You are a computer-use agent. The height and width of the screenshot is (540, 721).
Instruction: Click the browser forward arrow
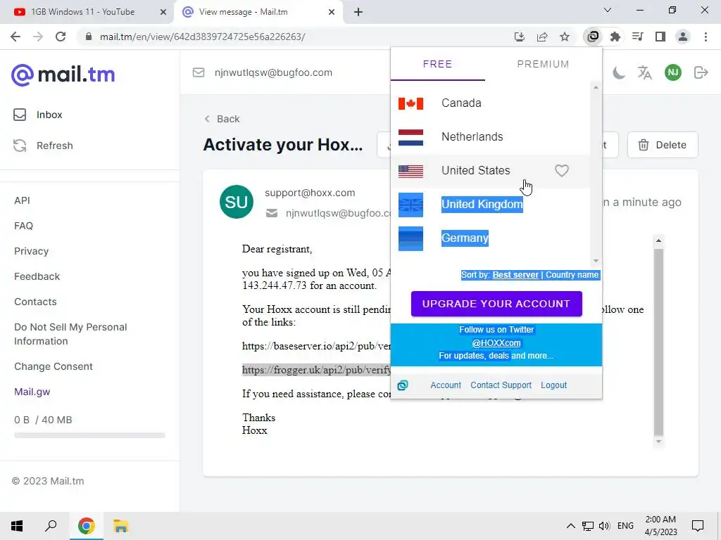click(38, 37)
